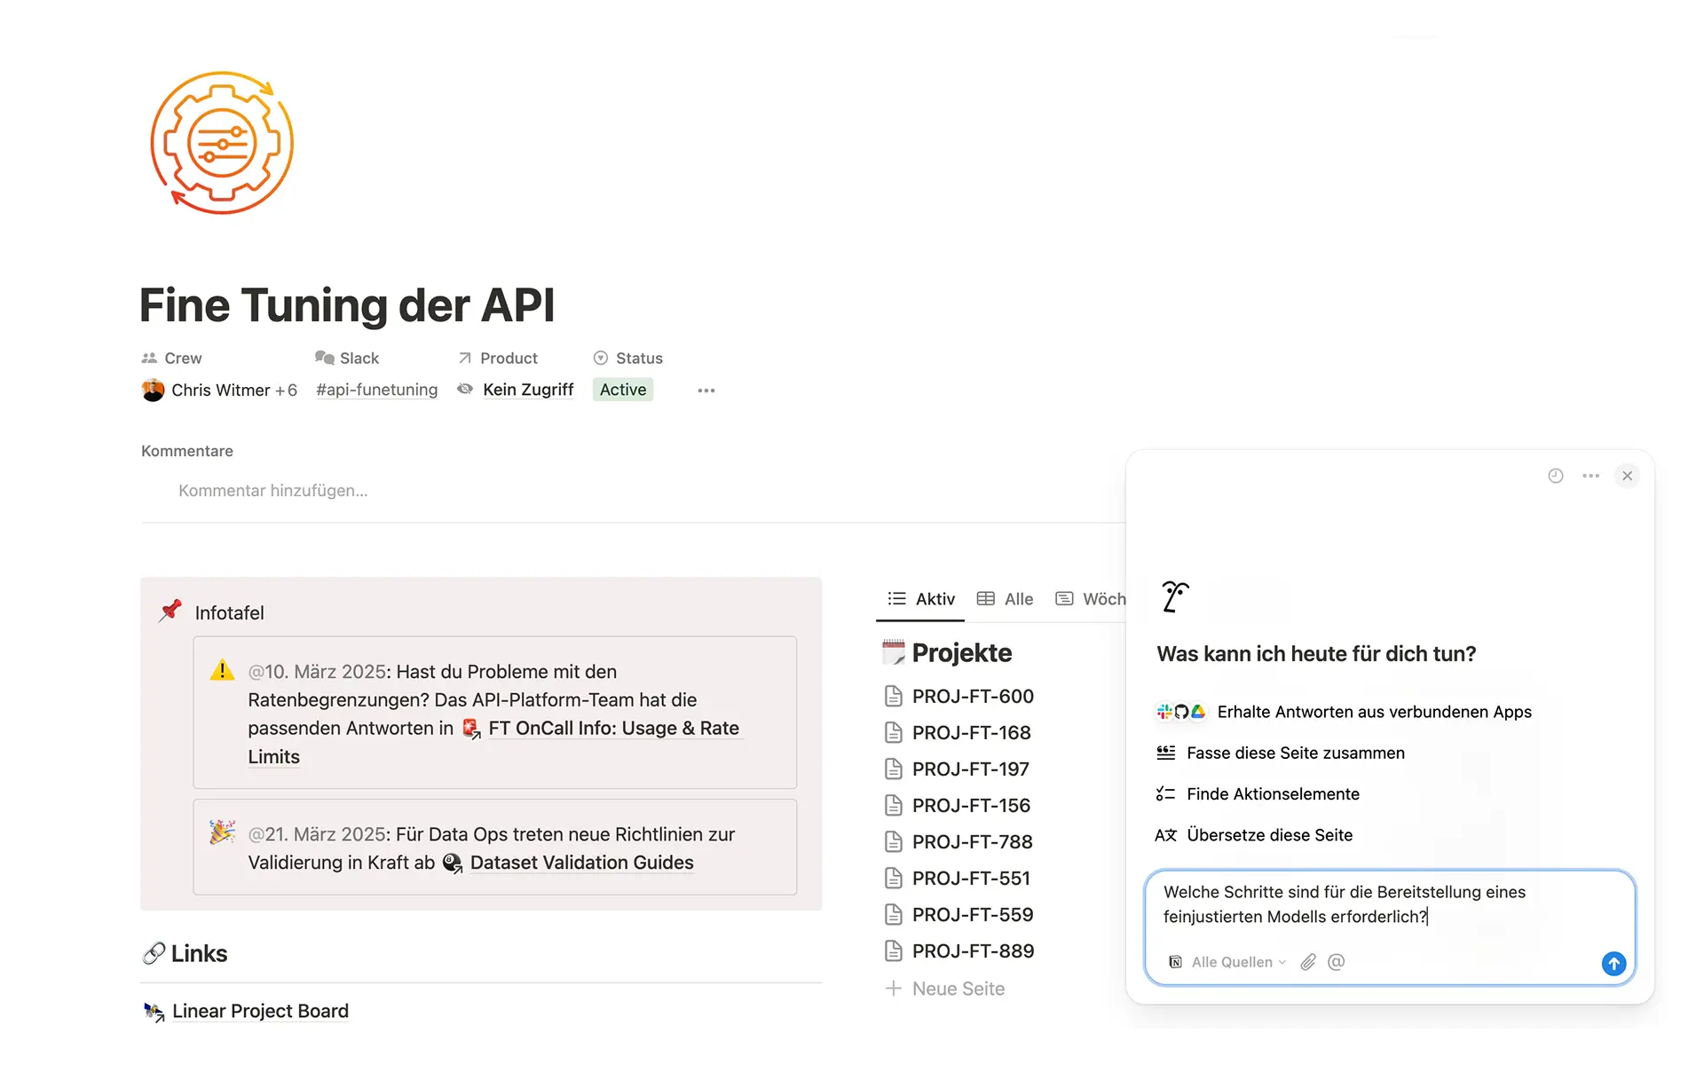Open the Dataset Validation Guides link

pyautogui.click(x=581, y=862)
